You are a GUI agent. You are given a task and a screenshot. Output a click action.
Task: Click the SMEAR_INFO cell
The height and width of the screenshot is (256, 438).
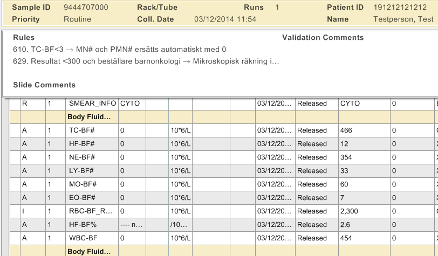(x=90, y=103)
